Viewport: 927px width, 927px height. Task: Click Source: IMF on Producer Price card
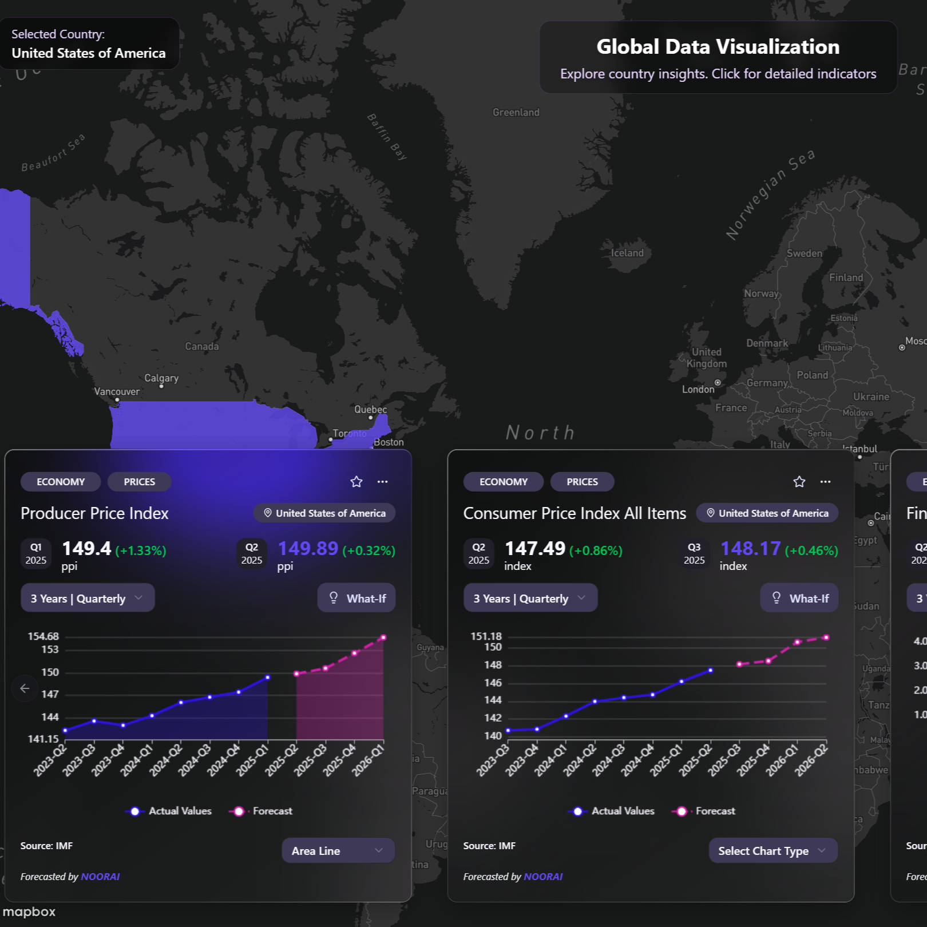(x=47, y=846)
